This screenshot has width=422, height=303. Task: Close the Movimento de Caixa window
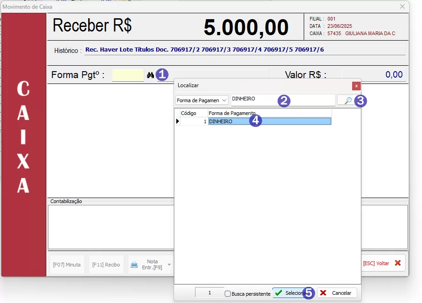coord(402,6)
